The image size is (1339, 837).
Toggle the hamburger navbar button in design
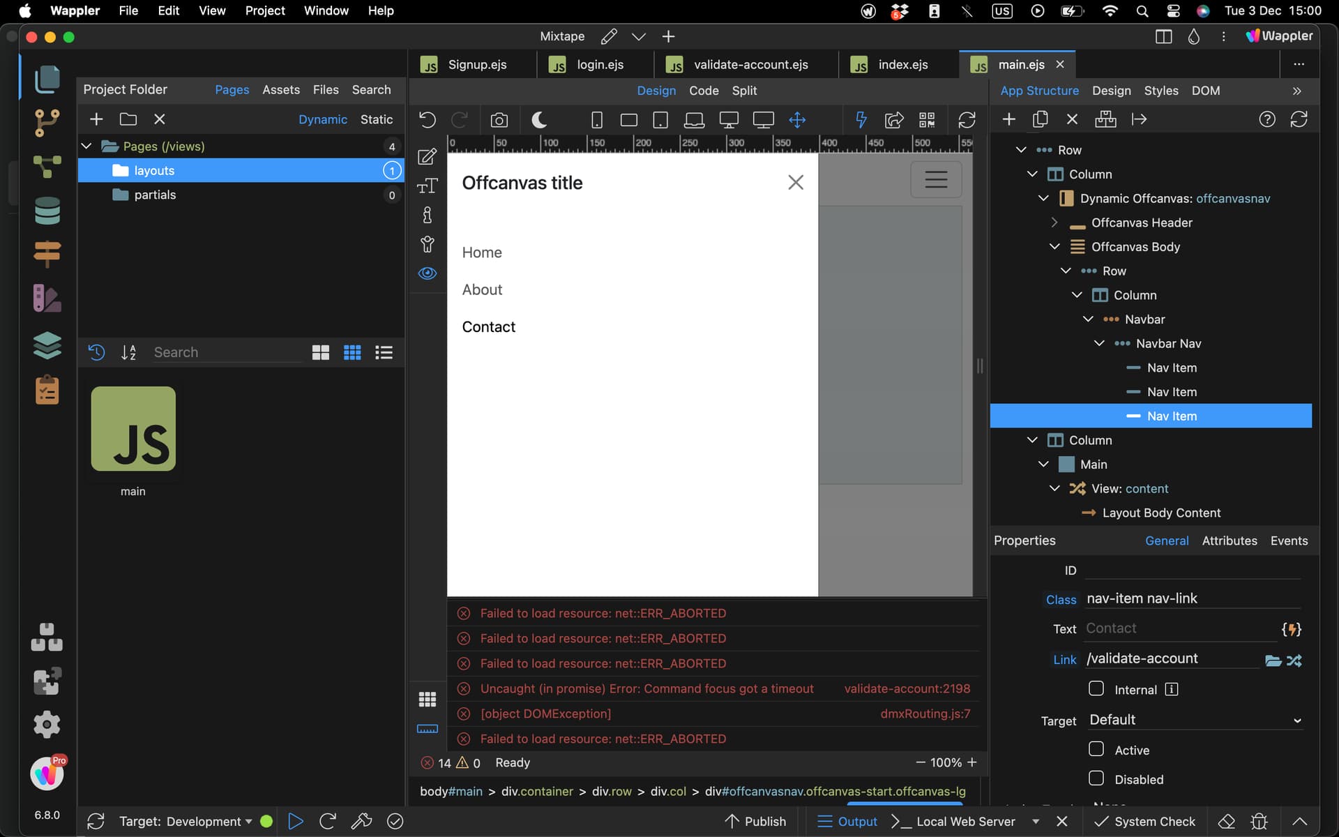[x=936, y=179]
